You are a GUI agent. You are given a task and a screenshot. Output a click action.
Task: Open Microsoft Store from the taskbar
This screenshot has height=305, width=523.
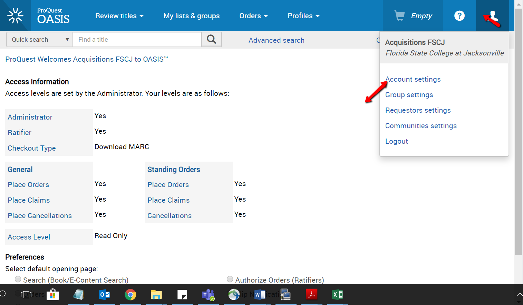click(x=52, y=294)
